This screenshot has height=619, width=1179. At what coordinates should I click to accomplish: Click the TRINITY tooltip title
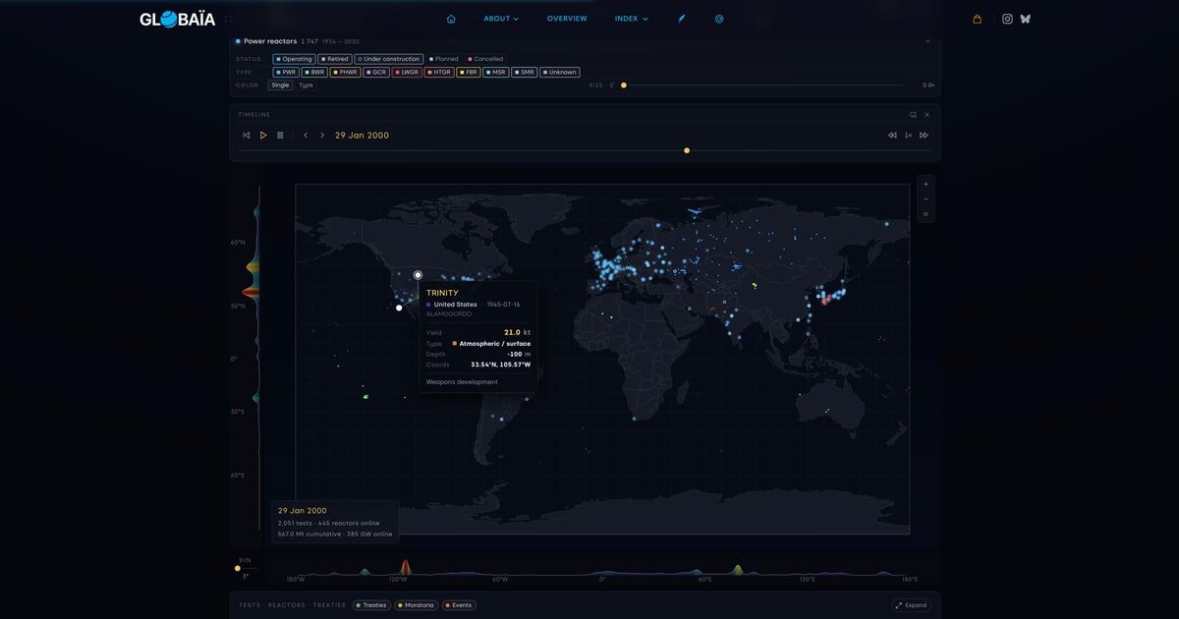point(442,293)
